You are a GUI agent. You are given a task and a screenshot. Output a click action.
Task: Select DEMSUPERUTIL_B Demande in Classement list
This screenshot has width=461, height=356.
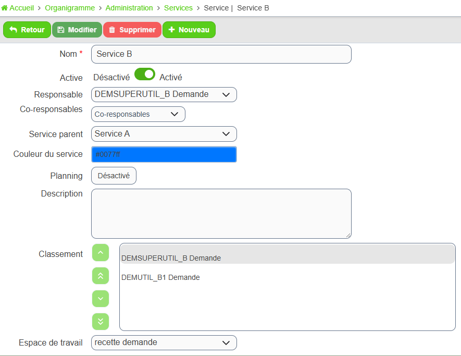(x=287, y=254)
